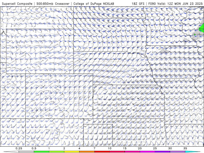204x153 pixels.
Task: Pick the purple segment between 25 and 30
Action: (162, 152)
